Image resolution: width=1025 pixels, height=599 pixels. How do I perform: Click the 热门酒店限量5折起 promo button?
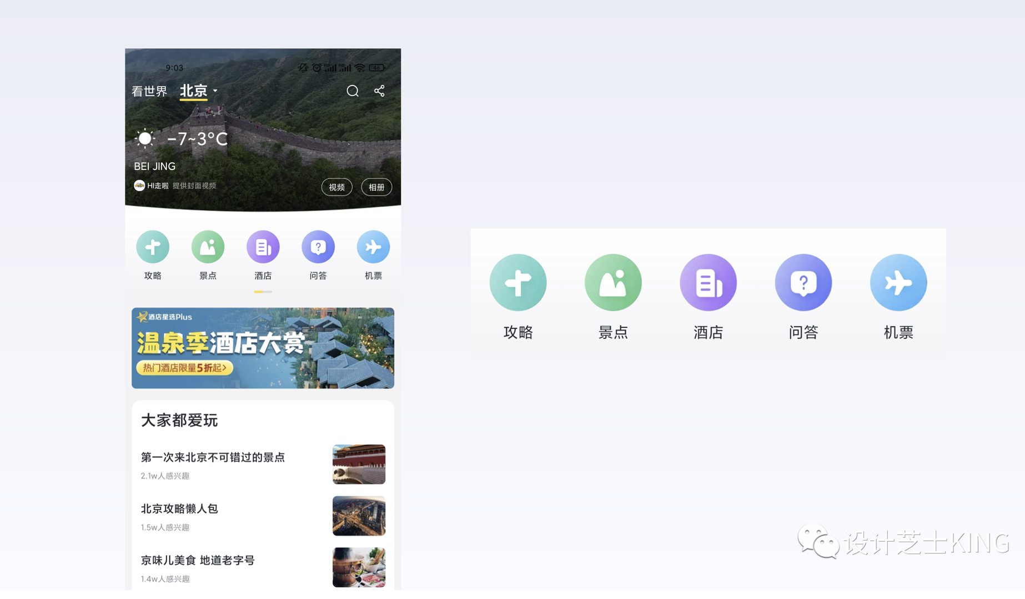click(x=184, y=368)
